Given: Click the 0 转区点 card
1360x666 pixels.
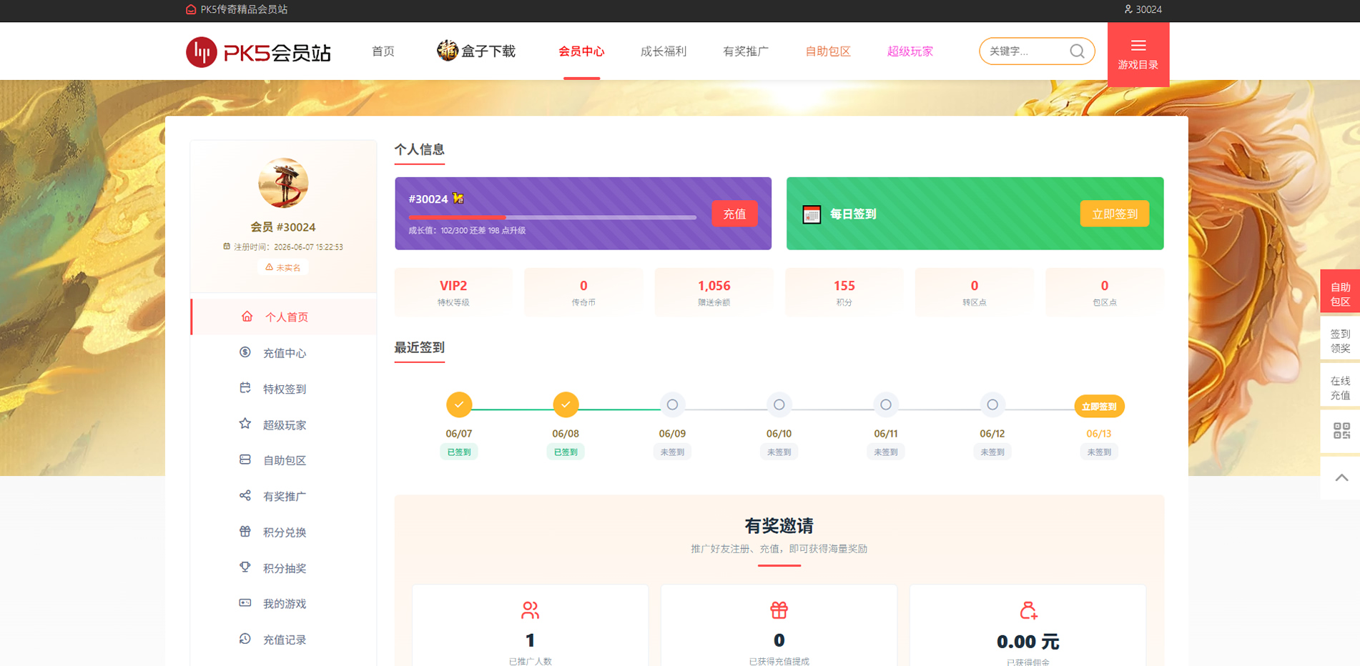Looking at the screenshot, I should pos(974,292).
